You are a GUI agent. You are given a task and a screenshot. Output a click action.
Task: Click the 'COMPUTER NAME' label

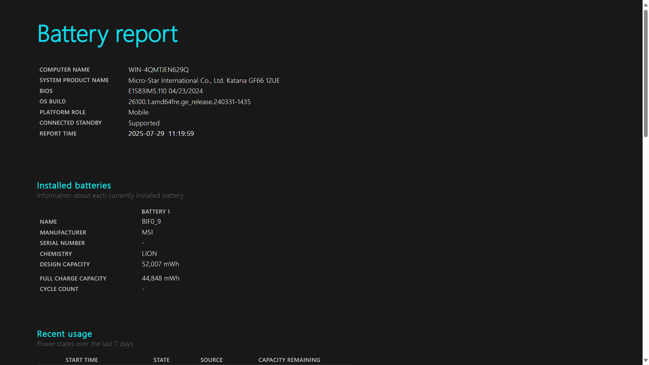point(64,70)
